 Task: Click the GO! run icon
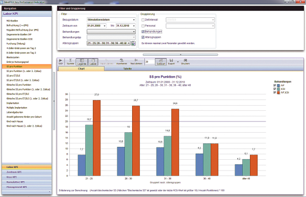[61, 62]
